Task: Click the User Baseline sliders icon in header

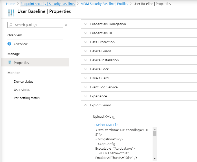Action: (11, 13)
